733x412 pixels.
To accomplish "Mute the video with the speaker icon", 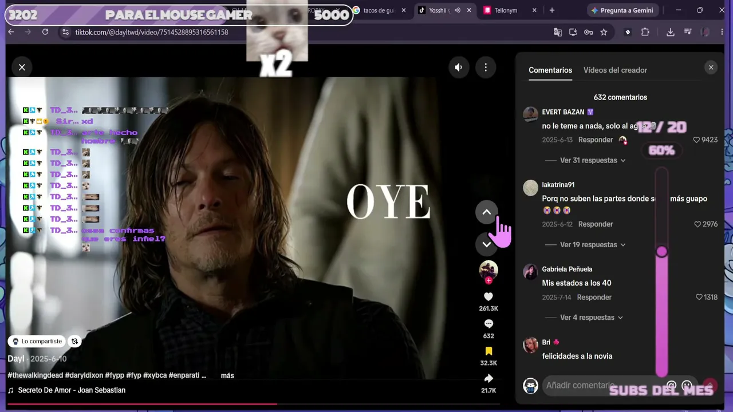I will point(458,68).
